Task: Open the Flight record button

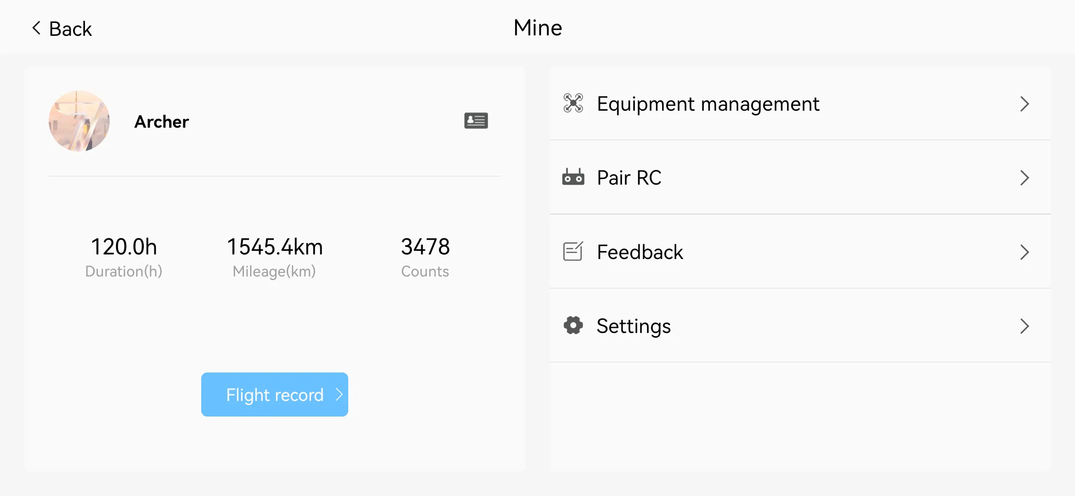Action: pyautogui.click(x=275, y=395)
